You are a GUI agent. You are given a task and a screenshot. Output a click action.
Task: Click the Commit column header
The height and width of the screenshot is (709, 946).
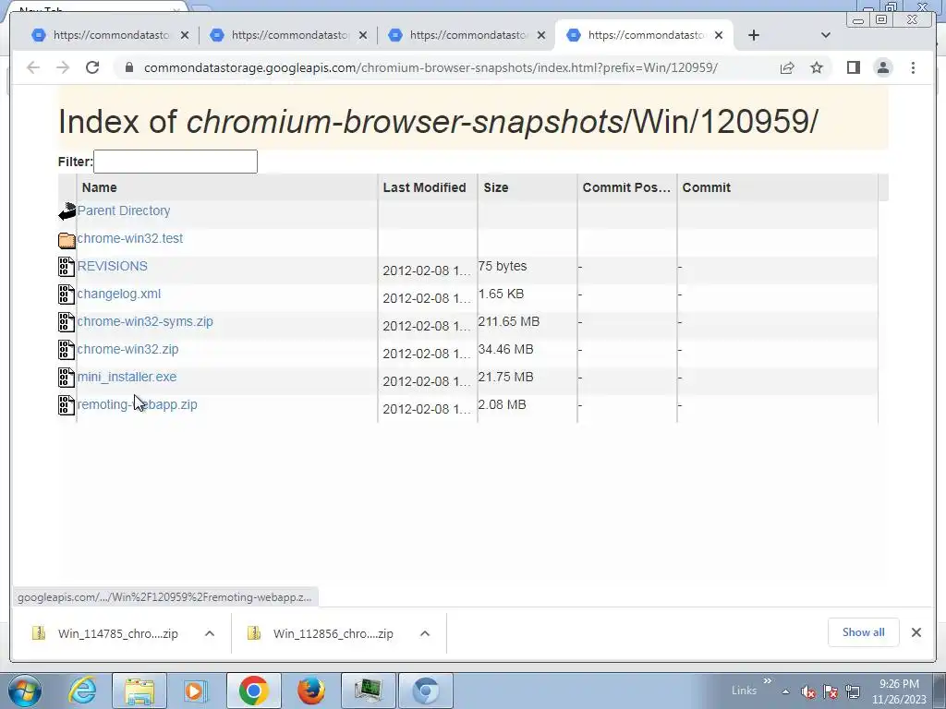(778, 187)
